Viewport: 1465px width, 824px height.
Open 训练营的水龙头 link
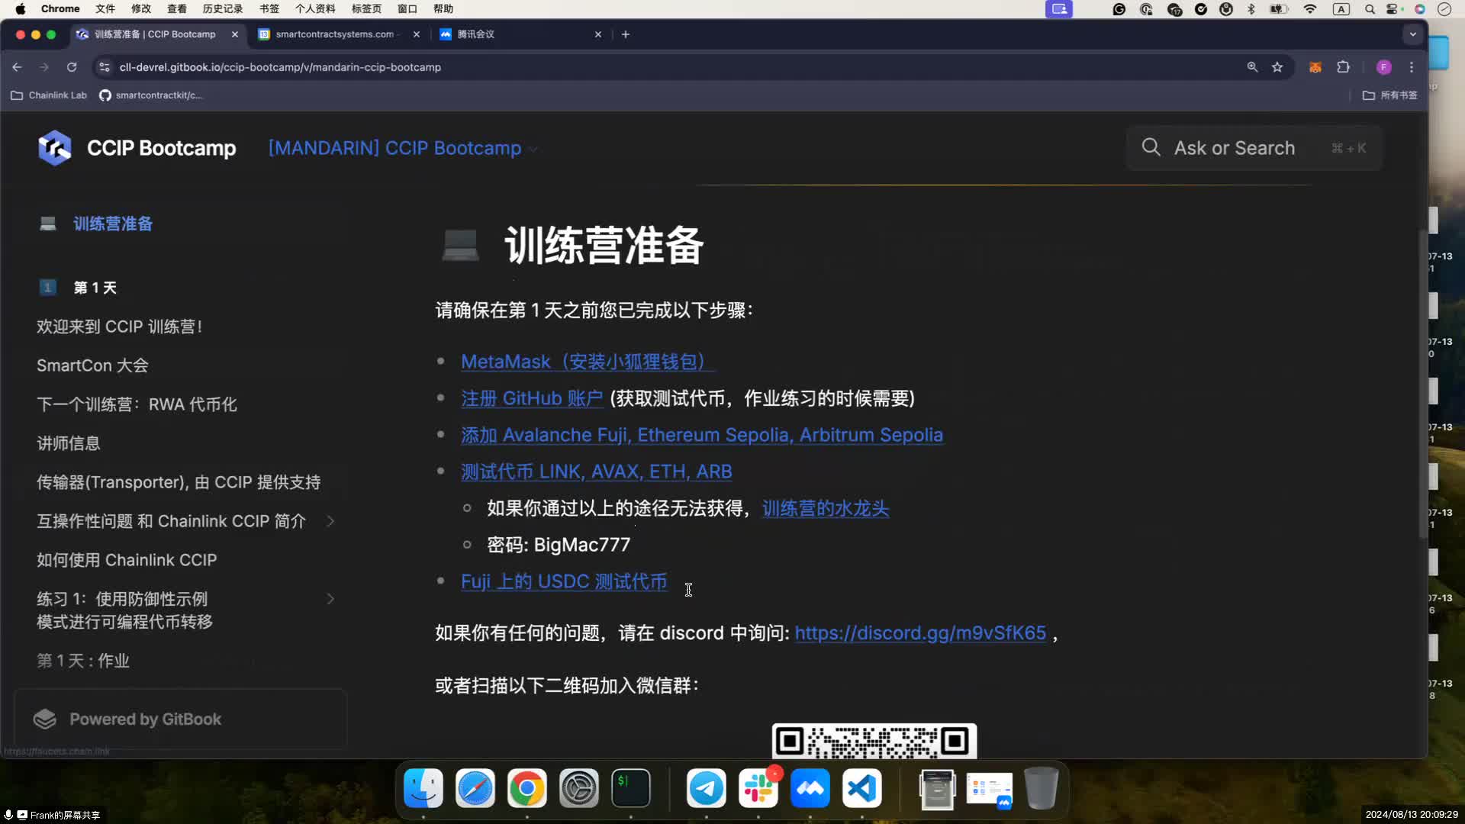click(826, 508)
